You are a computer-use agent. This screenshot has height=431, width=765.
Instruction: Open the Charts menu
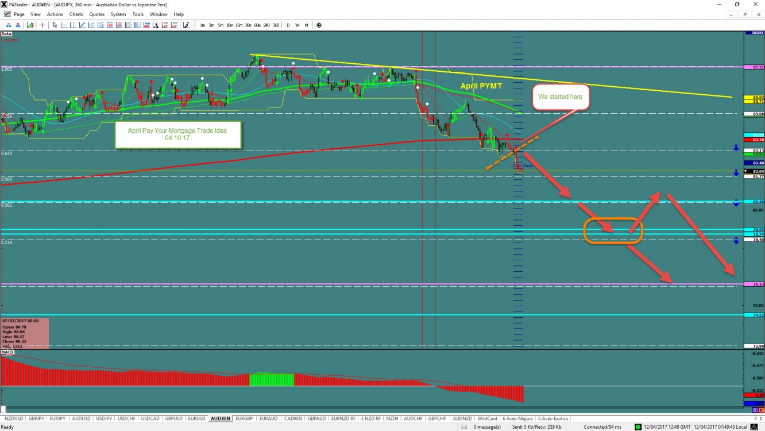pyautogui.click(x=76, y=14)
